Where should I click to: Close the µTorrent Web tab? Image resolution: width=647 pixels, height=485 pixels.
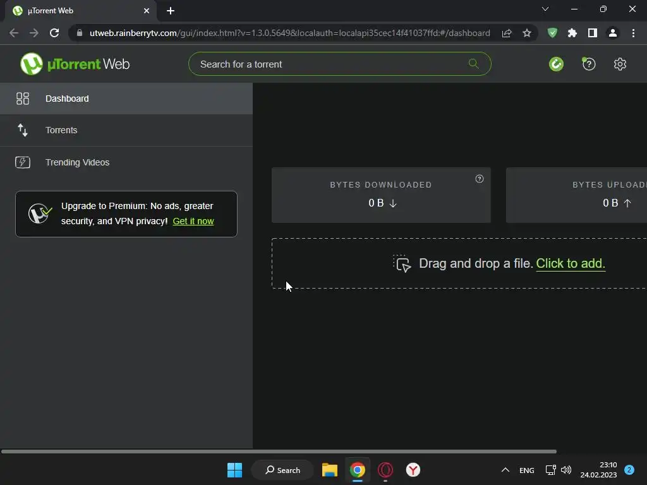147,11
